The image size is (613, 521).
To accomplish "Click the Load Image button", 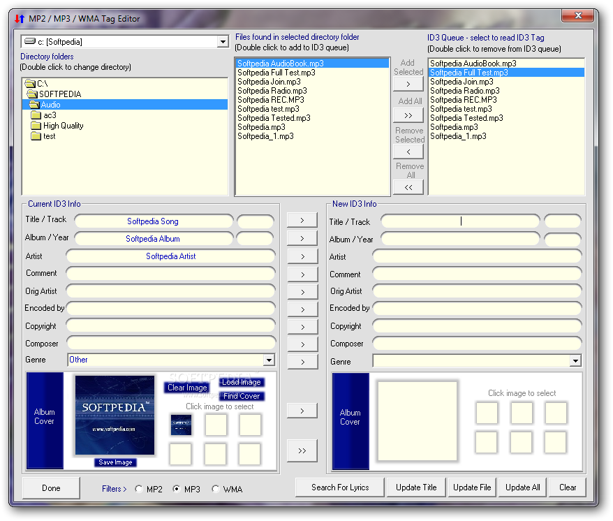I will [241, 382].
